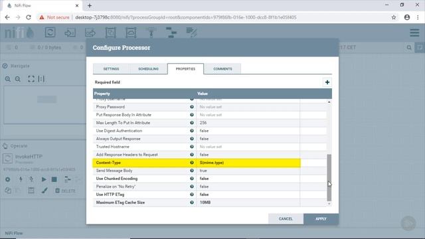Edit Send Message Body value true

pos(248,171)
